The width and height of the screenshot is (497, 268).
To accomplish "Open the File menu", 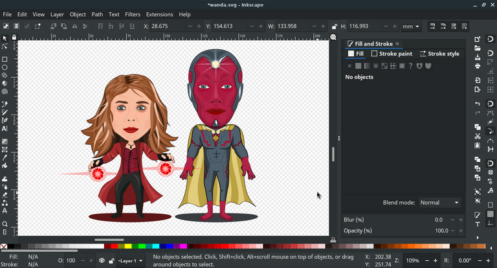I will pyautogui.click(x=7, y=14).
